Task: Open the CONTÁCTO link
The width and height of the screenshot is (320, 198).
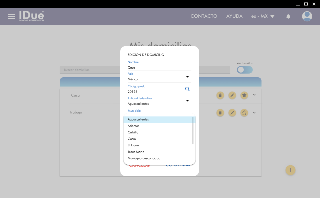Action: [x=204, y=16]
